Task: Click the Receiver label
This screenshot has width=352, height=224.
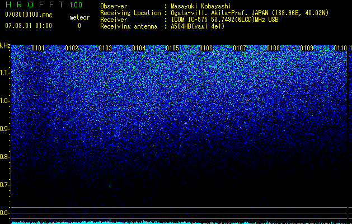Action: [x=114, y=20]
